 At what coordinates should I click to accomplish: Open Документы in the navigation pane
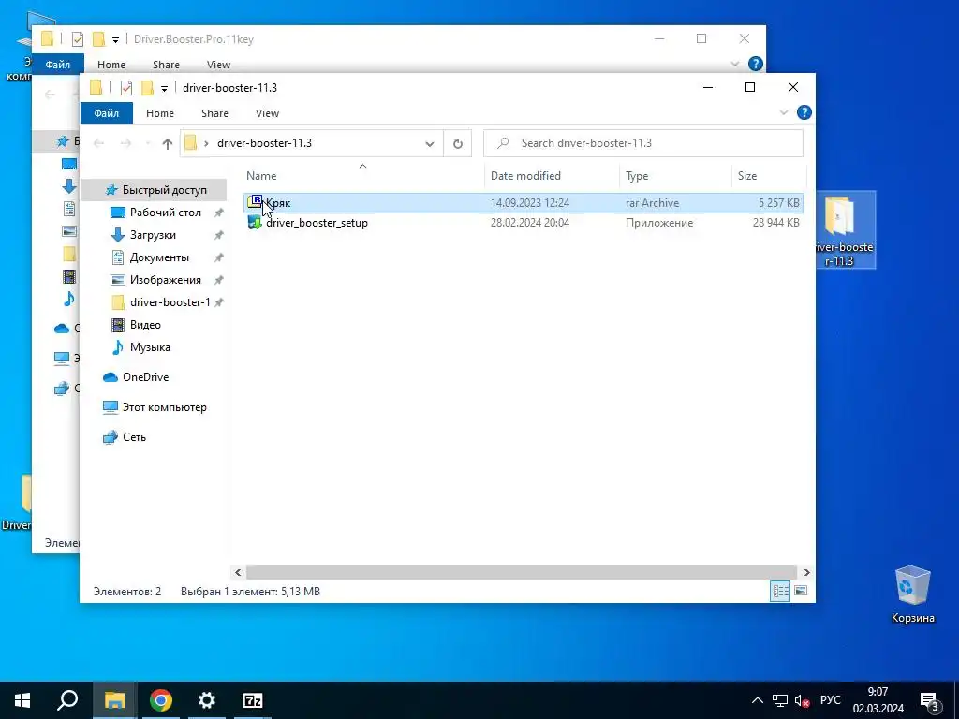(x=159, y=257)
